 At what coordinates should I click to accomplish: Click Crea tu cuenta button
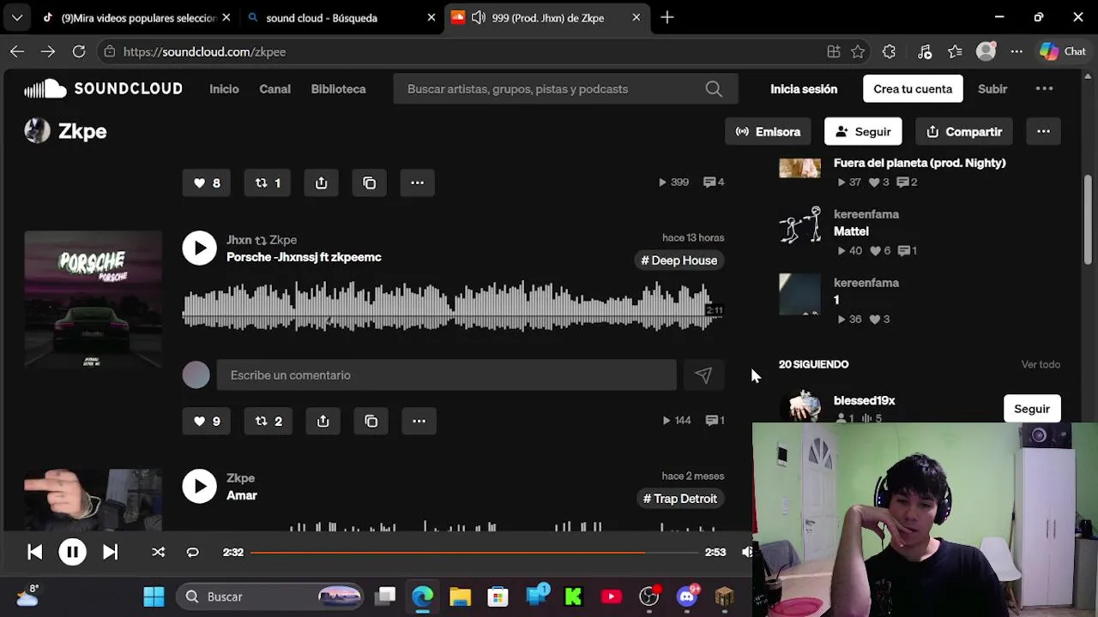(913, 89)
